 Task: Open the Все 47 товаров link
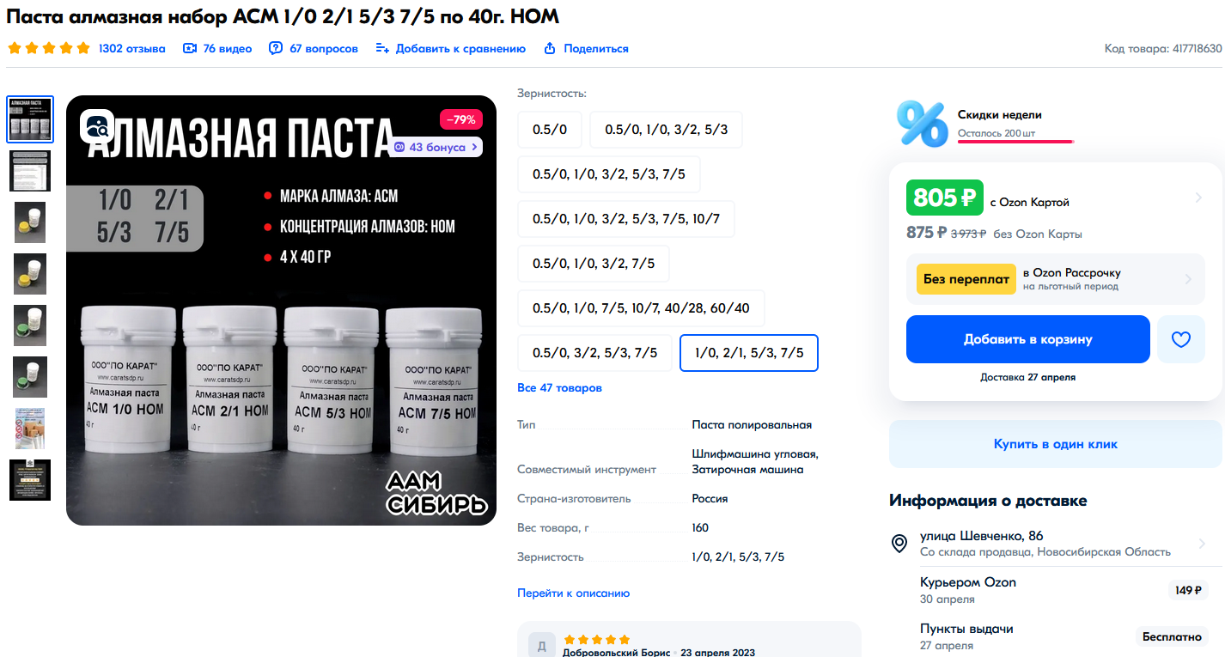pos(559,388)
